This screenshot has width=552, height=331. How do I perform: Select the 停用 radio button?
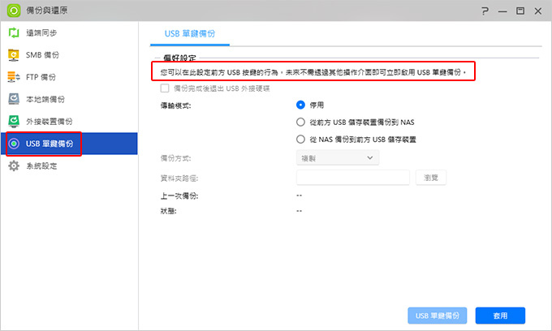pos(300,105)
